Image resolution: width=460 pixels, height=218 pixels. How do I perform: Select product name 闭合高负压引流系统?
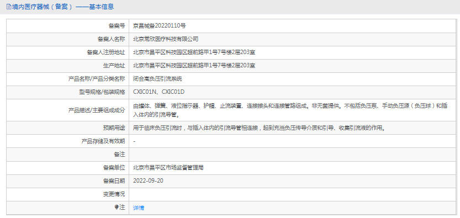pyautogui.click(x=157, y=79)
